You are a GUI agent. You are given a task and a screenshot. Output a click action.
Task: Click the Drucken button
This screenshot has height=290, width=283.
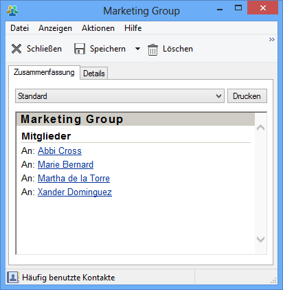pos(247,96)
